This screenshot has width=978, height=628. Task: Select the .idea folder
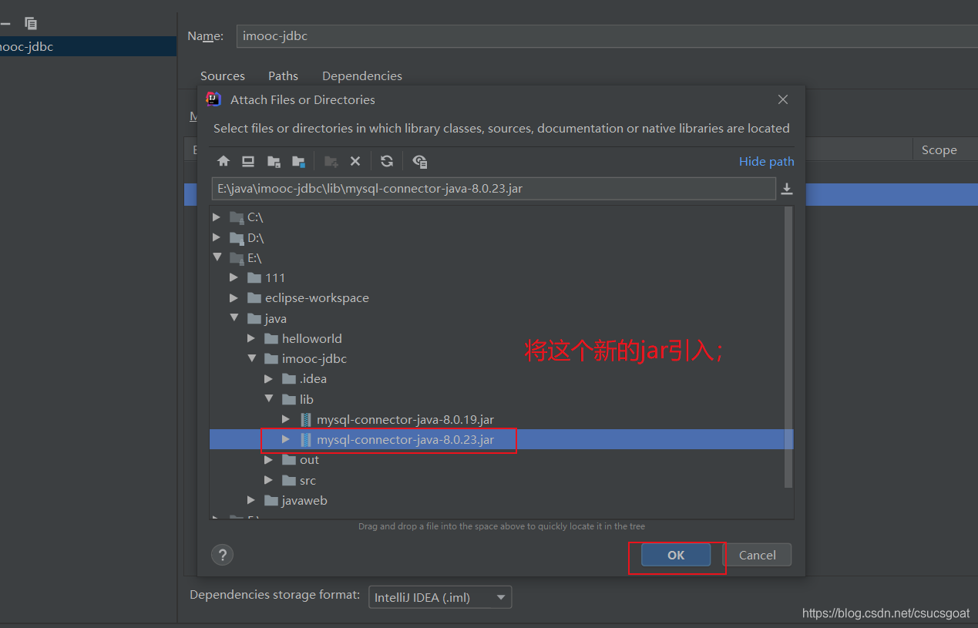pos(313,378)
